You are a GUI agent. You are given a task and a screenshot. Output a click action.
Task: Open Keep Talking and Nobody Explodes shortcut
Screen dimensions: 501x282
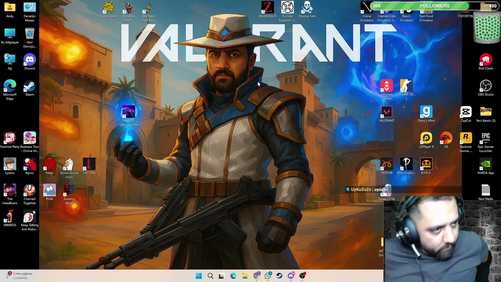[29, 221]
